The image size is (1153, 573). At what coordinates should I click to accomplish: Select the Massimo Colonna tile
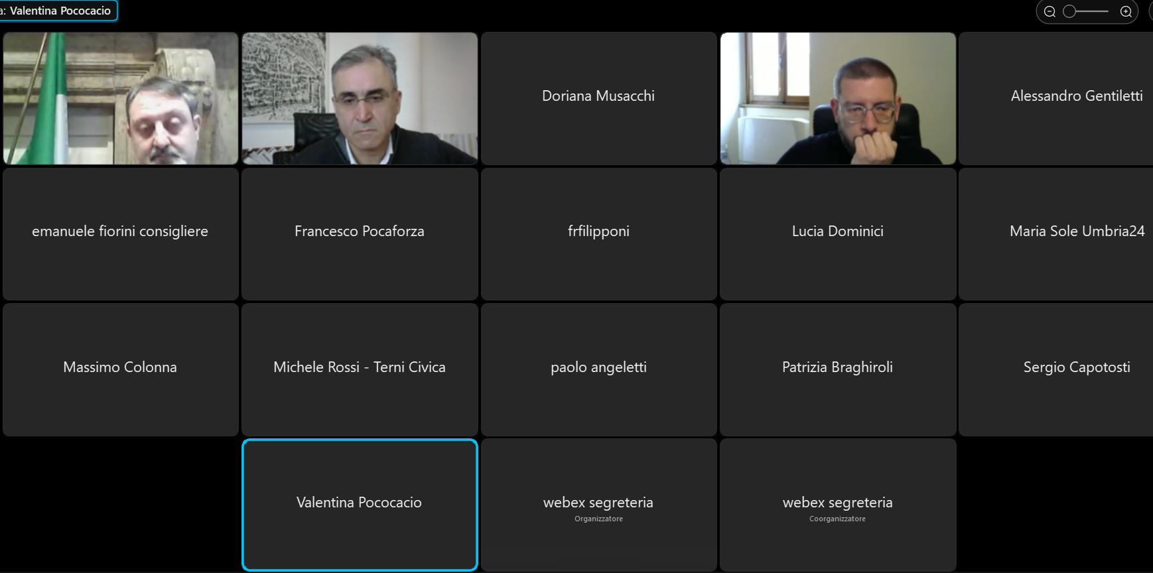[120, 369]
